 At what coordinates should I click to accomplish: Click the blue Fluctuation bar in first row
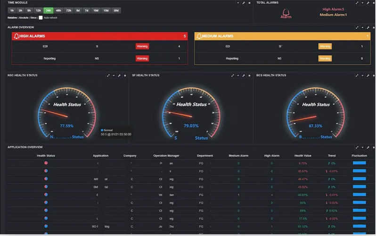359,163
